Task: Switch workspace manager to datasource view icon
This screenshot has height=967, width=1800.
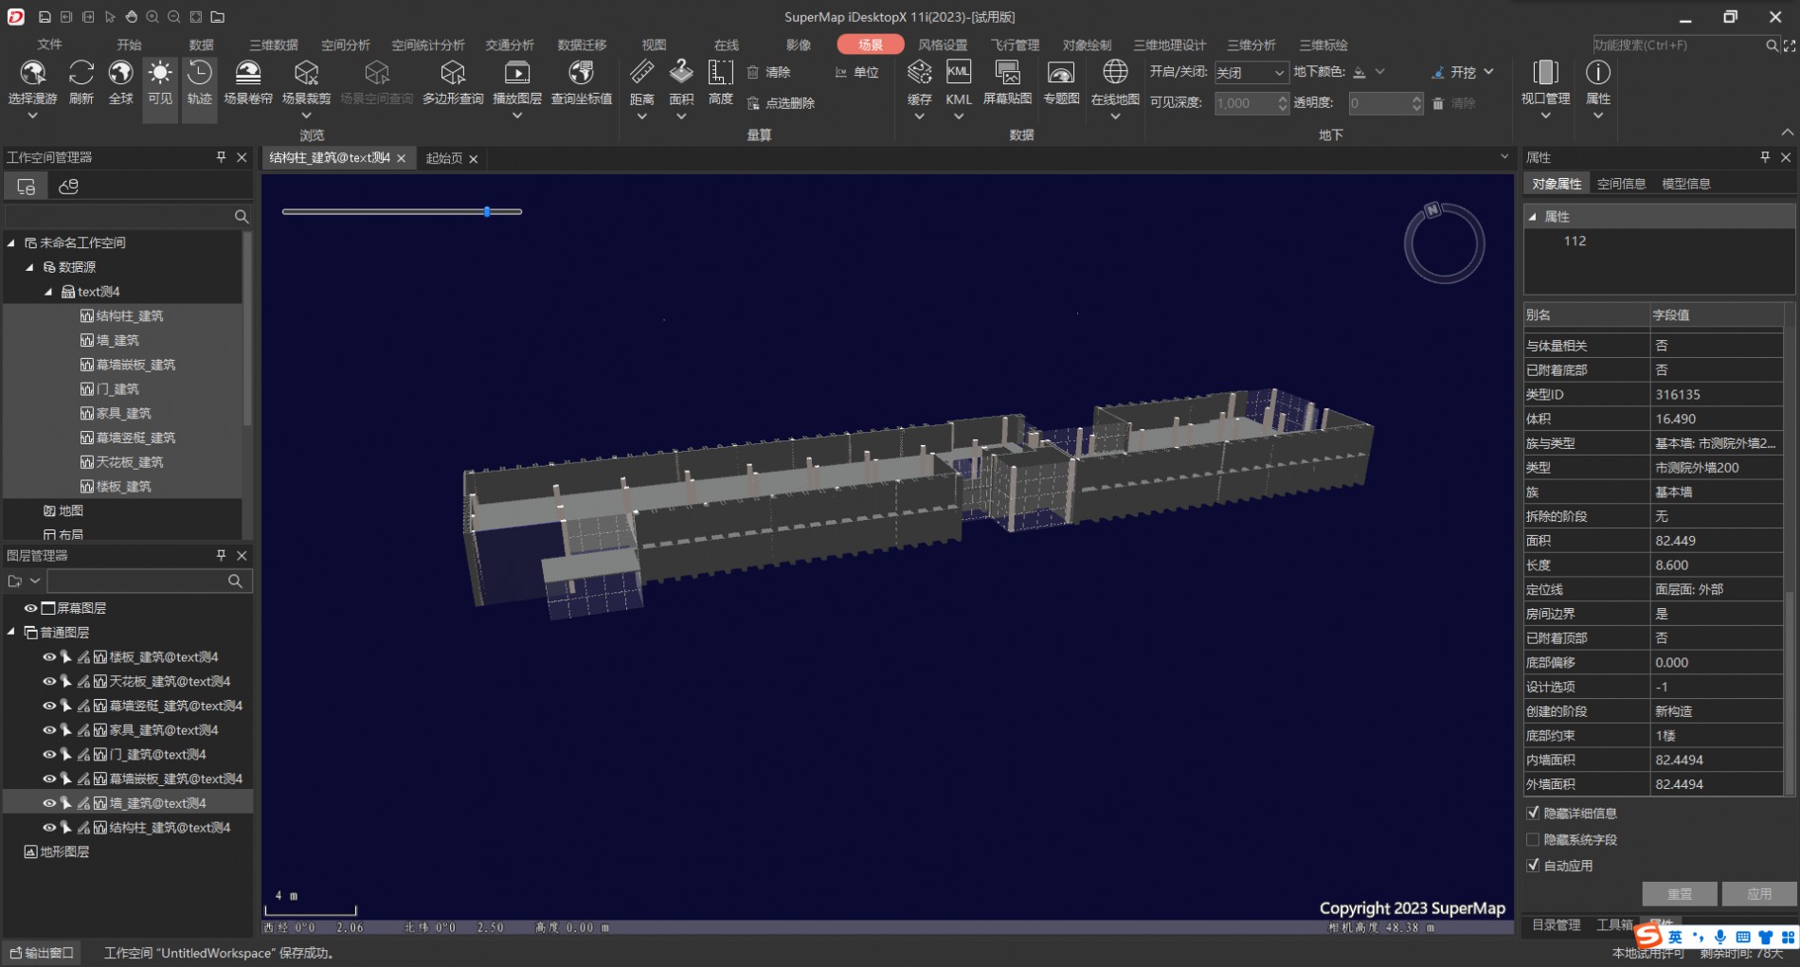Action: [x=68, y=187]
